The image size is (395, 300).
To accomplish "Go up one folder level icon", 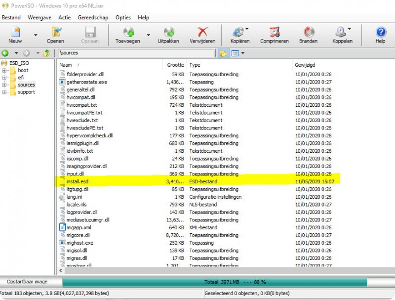I will coord(46,53).
